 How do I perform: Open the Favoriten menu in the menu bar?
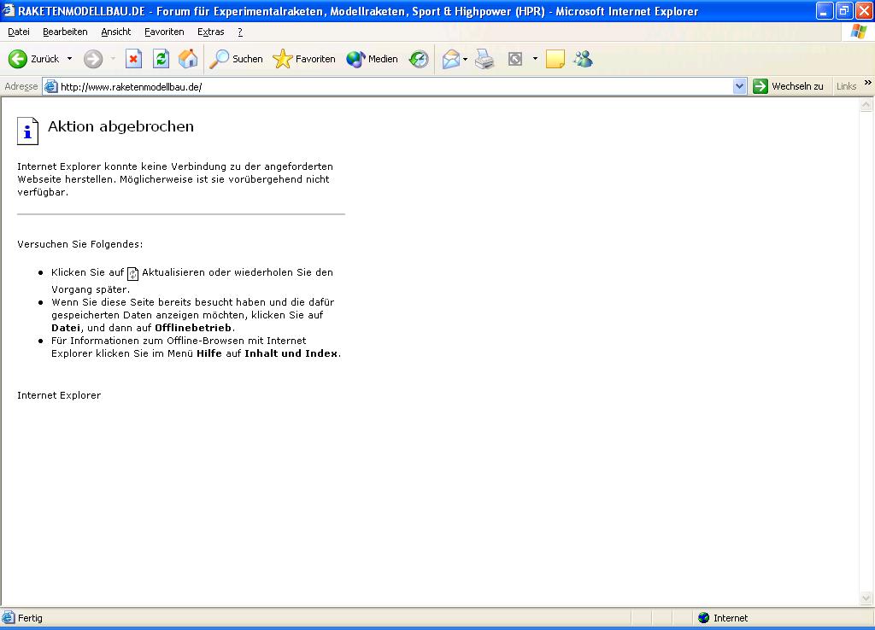[x=164, y=32]
